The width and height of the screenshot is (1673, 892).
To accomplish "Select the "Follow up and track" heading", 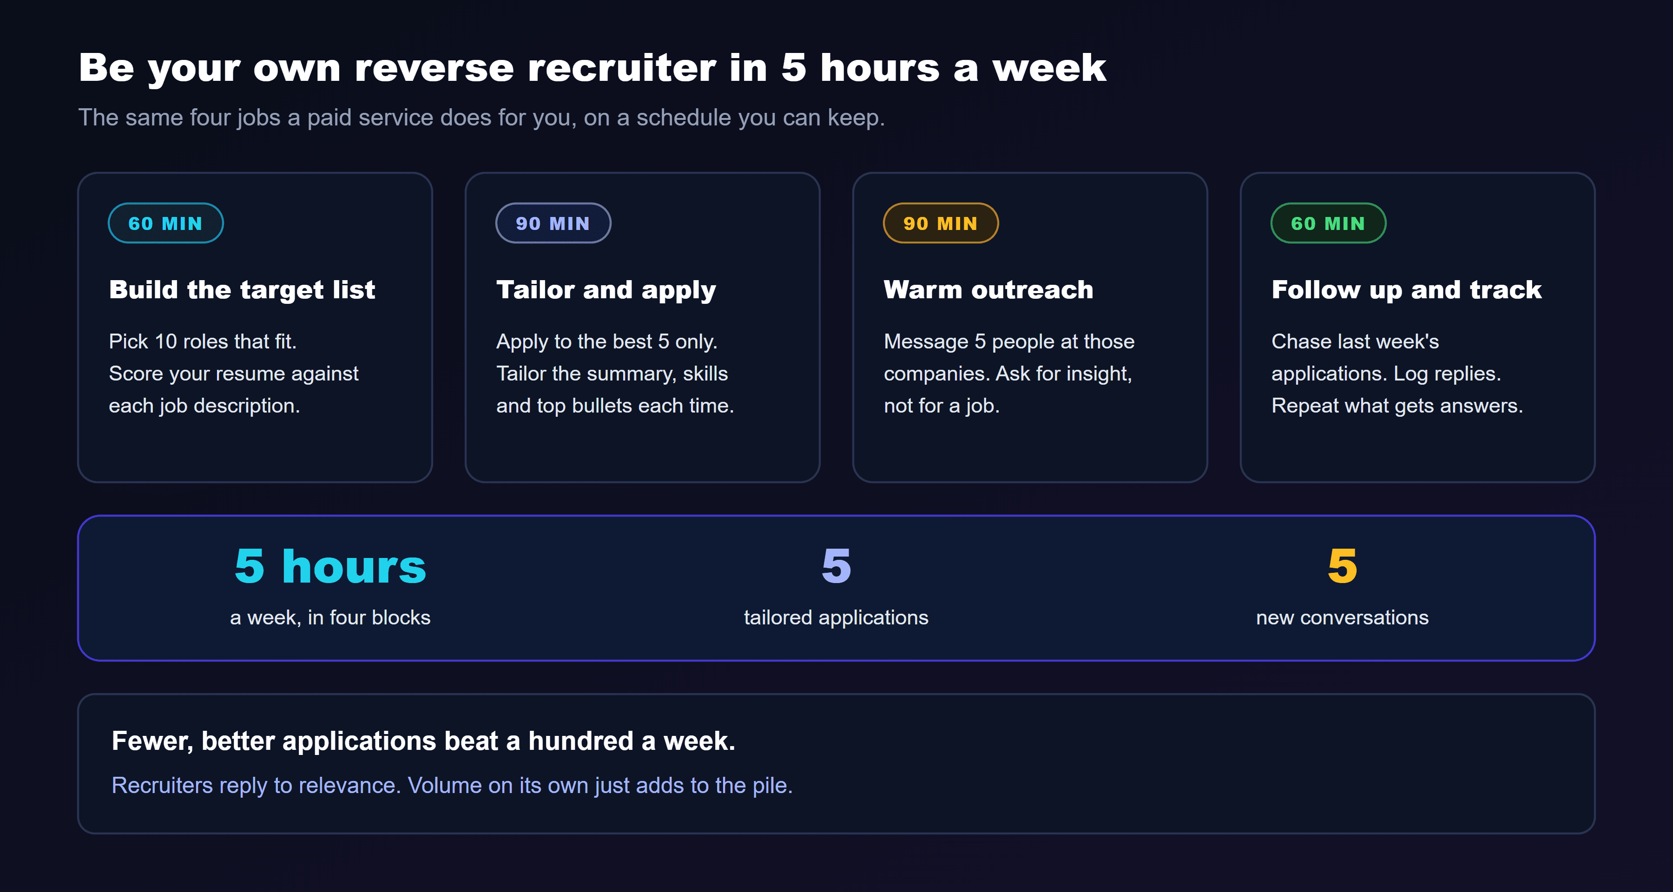I will point(1406,289).
